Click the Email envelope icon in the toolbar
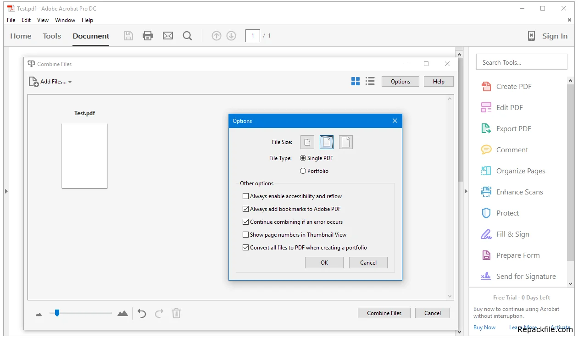The width and height of the screenshot is (578, 338). tap(168, 36)
